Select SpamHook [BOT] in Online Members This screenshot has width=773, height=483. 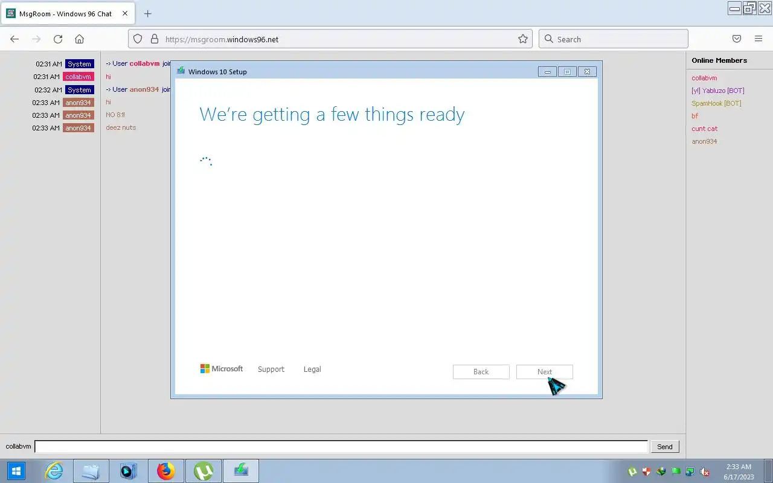pyautogui.click(x=716, y=103)
